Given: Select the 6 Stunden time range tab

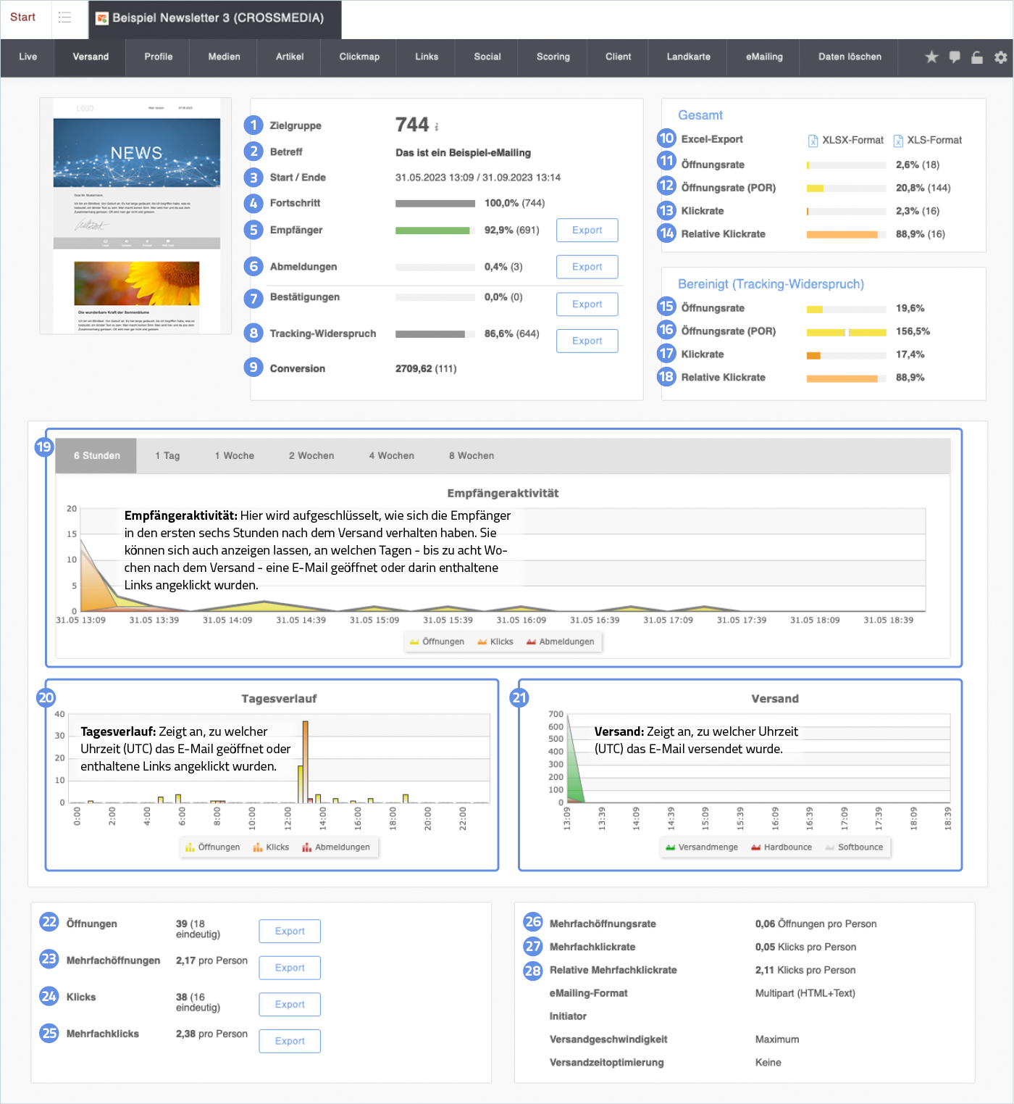Looking at the screenshot, I should [96, 456].
